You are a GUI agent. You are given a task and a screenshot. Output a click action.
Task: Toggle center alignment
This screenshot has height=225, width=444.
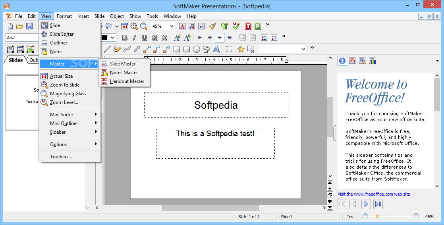(220, 38)
